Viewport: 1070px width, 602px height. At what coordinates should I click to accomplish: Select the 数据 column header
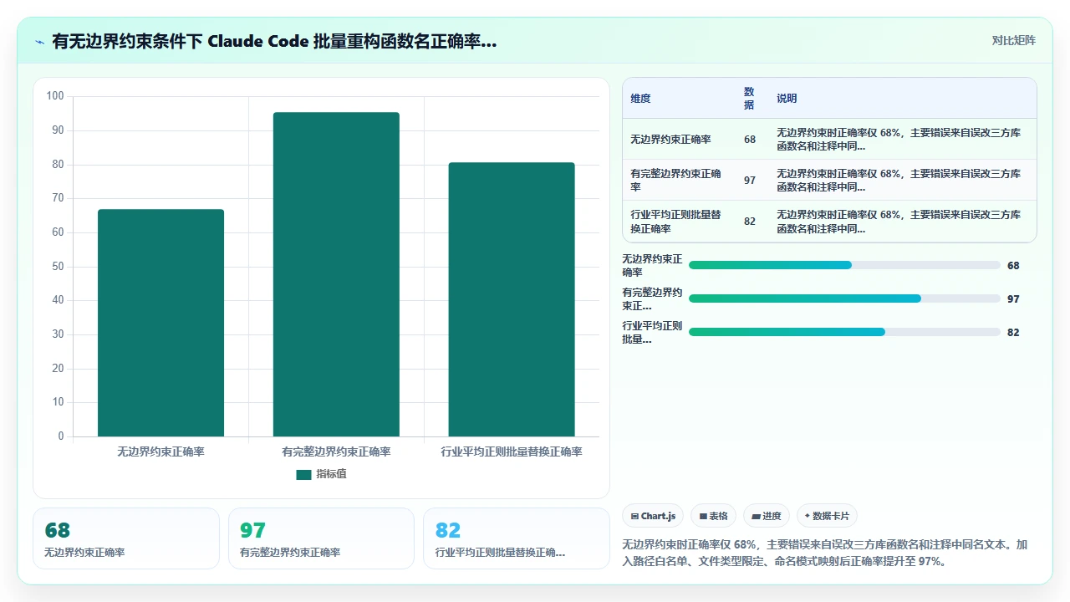pos(749,99)
